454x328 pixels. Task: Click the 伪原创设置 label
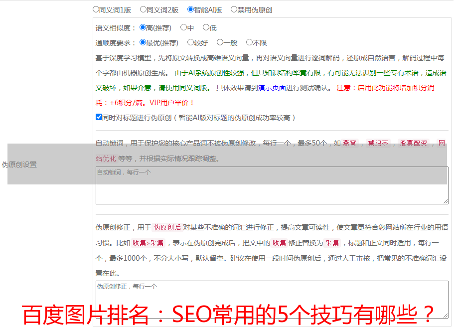[19, 164]
